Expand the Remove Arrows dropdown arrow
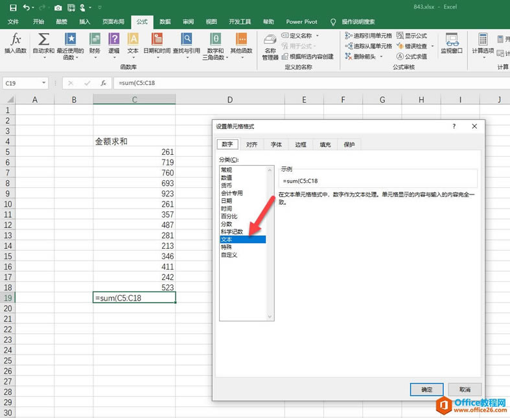The image size is (510, 418). pos(381,56)
